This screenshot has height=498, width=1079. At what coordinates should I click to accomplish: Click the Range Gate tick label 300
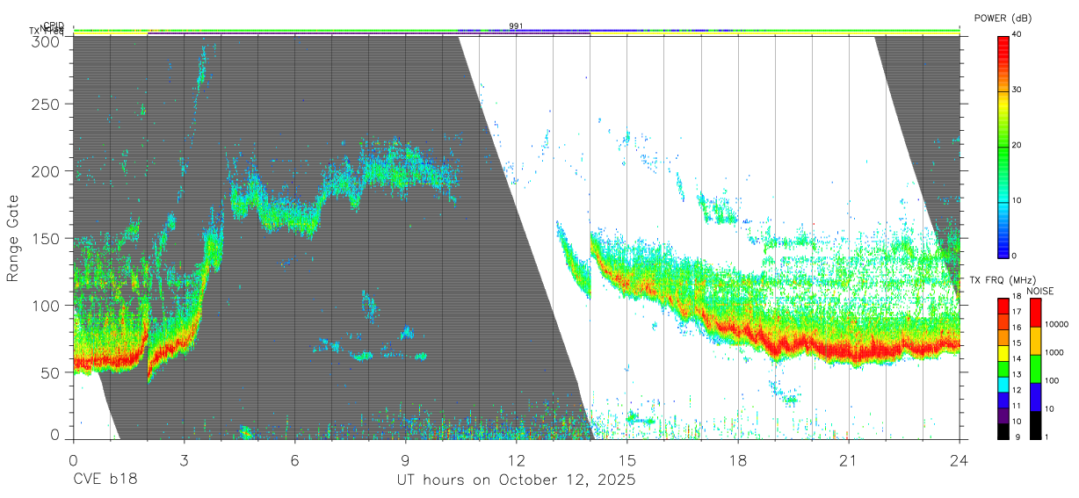(x=47, y=41)
